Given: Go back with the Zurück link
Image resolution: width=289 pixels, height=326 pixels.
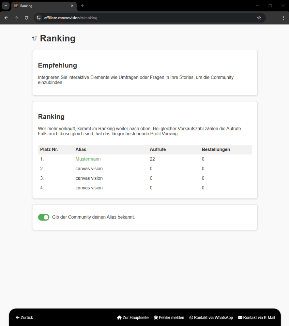Looking at the screenshot, I should pyautogui.click(x=24, y=318).
